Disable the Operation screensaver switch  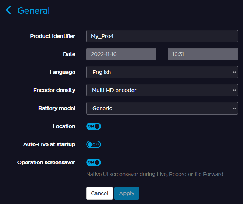(94, 162)
